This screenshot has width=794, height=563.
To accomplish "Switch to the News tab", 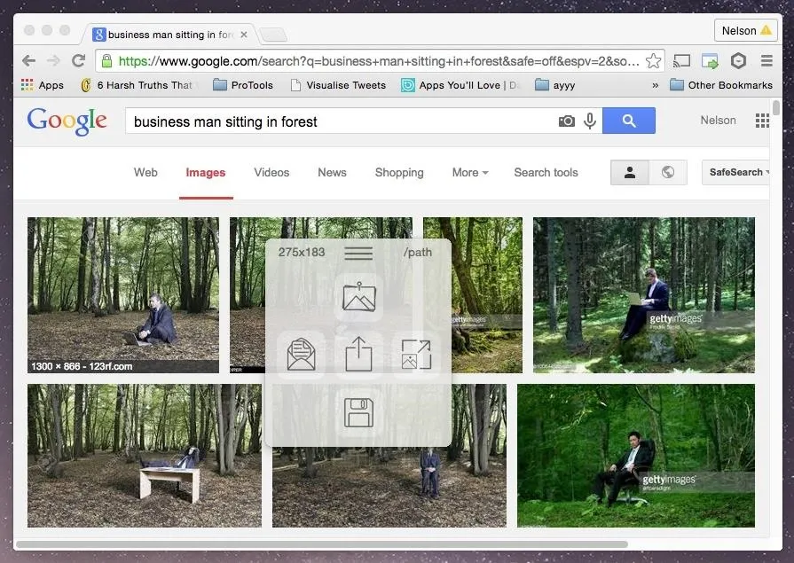I will 332,173.
